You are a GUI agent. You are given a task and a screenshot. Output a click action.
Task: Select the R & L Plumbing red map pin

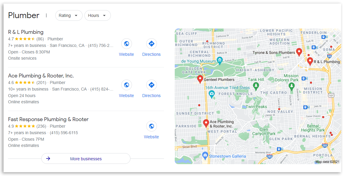[x=310, y=61]
